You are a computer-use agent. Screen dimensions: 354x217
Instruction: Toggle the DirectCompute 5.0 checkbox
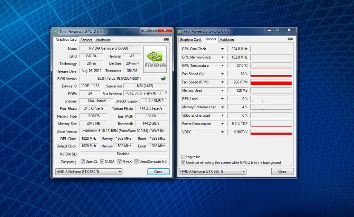(136, 161)
